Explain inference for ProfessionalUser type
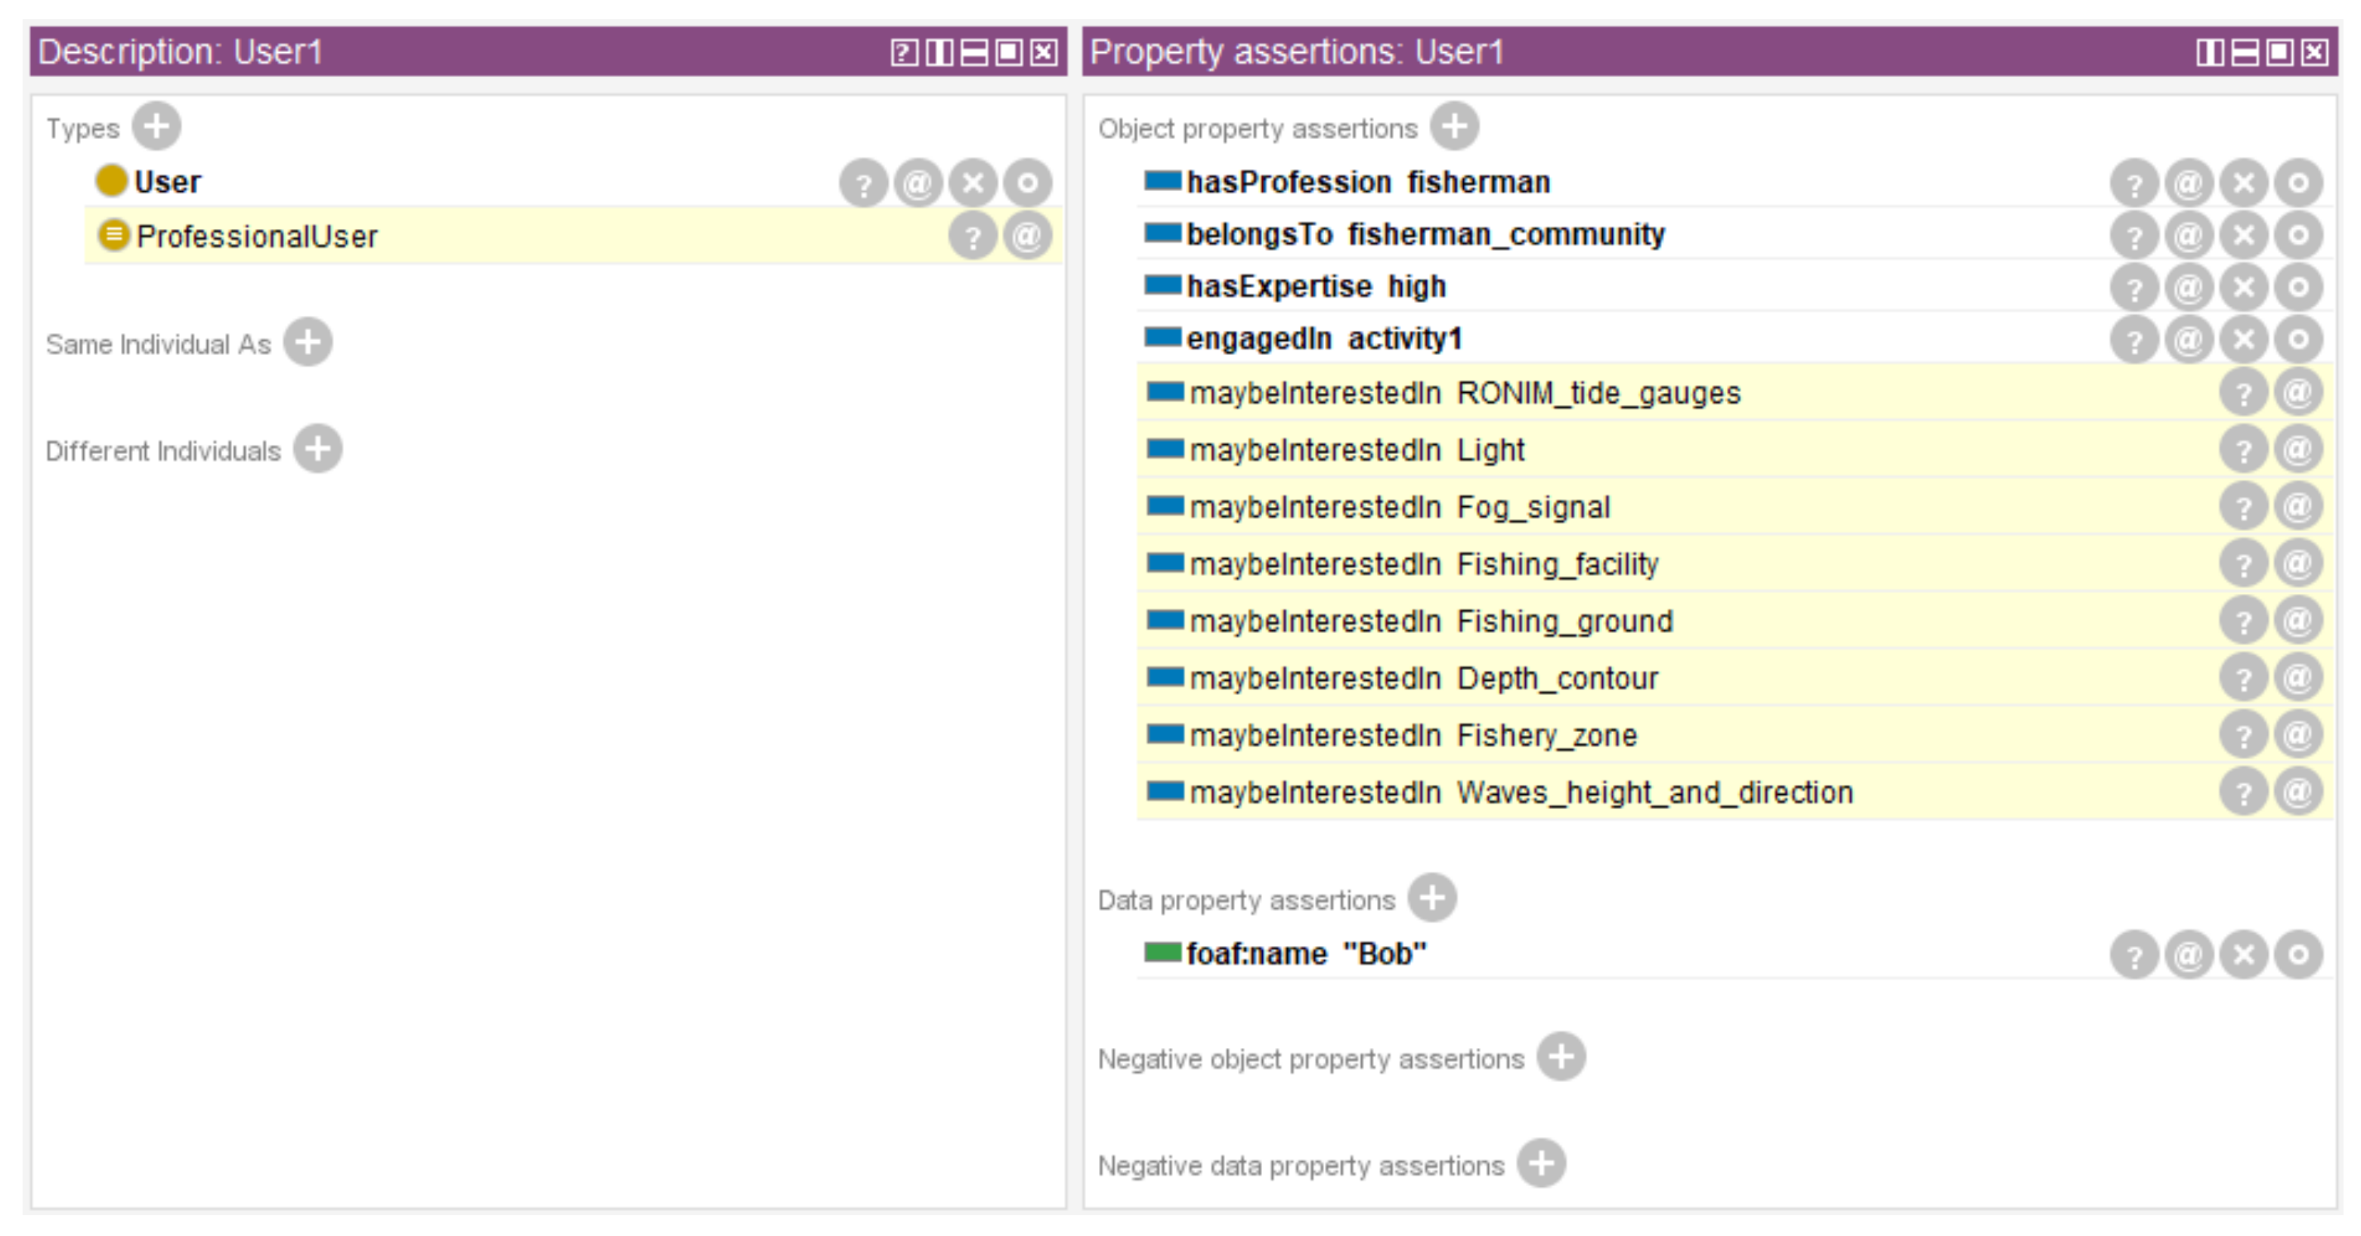 [973, 236]
